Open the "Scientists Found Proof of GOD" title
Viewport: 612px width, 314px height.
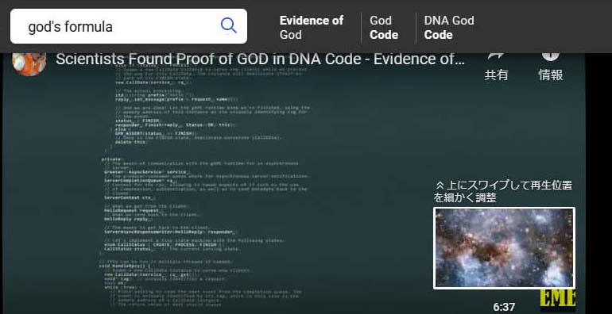[x=261, y=59]
